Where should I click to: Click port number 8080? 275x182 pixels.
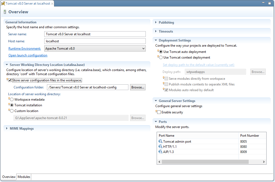tap(244, 147)
